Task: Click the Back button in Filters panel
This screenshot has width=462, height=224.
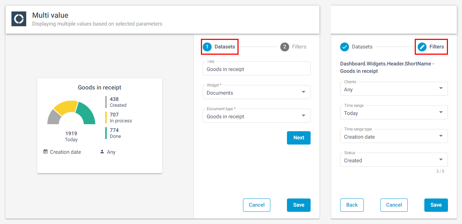Action: (352, 205)
